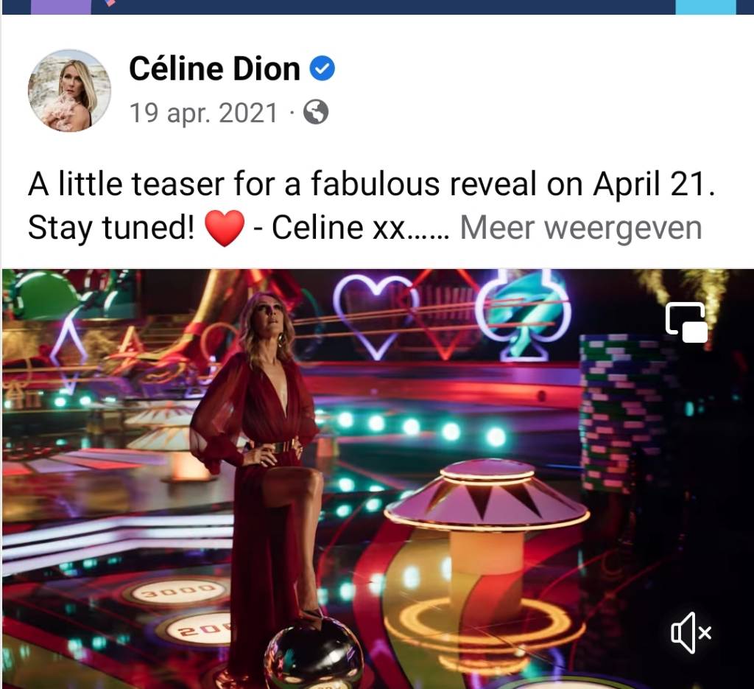
Task: Click the dark navy header bar
Action: pyautogui.click(x=383, y=7)
